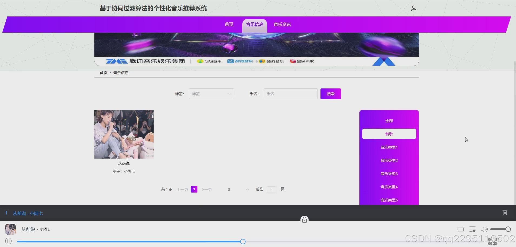This screenshot has width=516, height=247.
Task: Click 首页 in the breadcrumb
Action: click(x=103, y=73)
